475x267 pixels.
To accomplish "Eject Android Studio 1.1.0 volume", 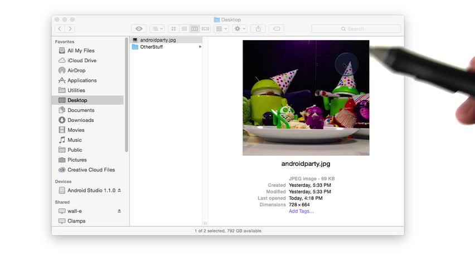I will point(119,190).
